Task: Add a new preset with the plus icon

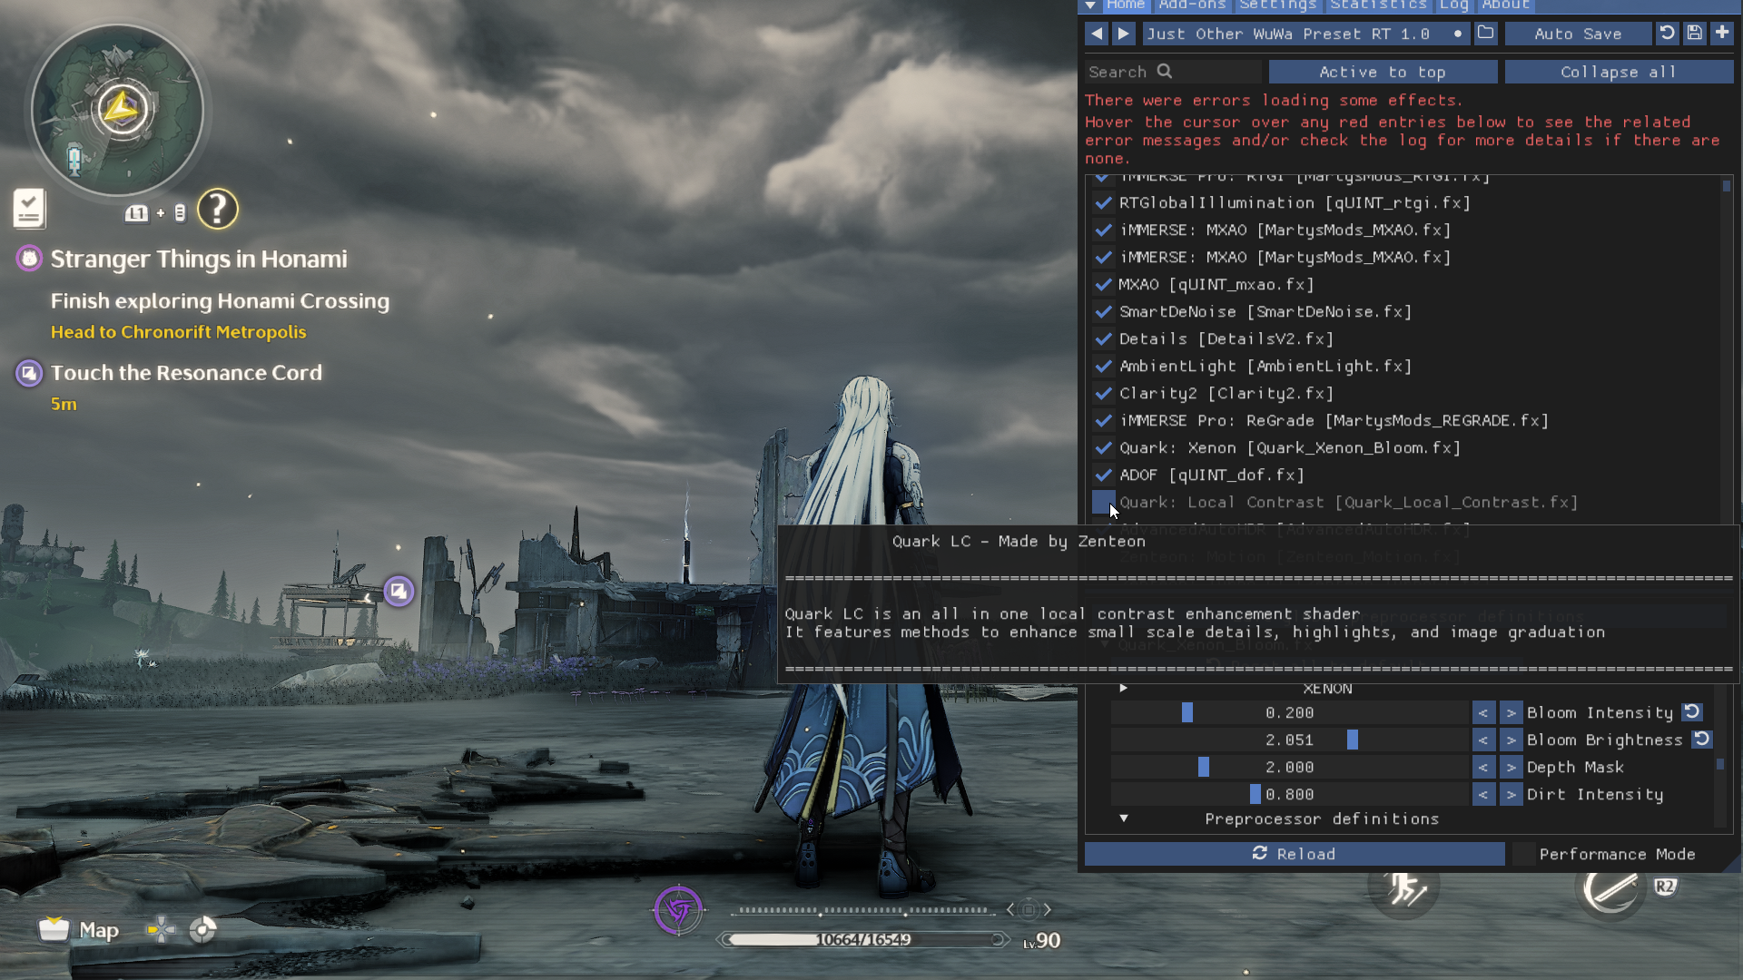Action: click(x=1721, y=34)
